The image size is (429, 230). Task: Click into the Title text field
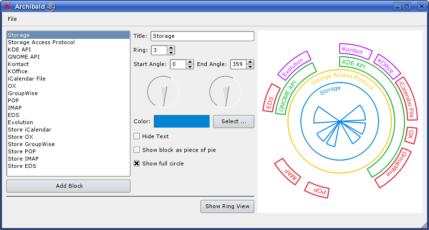[x=202, y=36]
